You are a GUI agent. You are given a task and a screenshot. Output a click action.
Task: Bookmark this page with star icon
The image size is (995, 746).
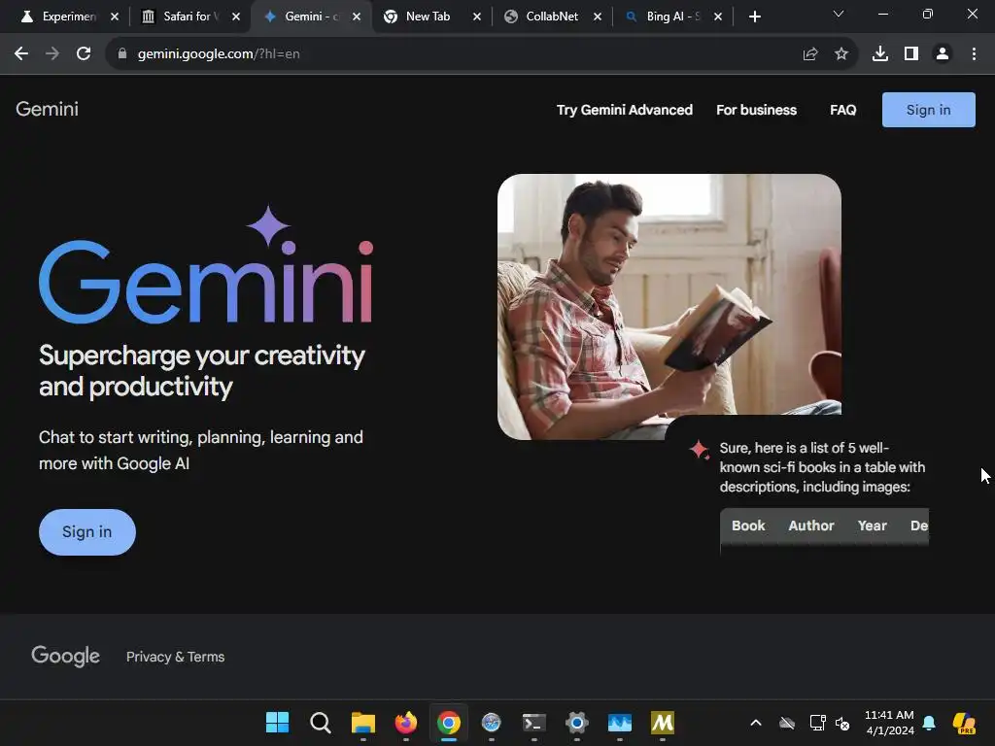[841, 54]
